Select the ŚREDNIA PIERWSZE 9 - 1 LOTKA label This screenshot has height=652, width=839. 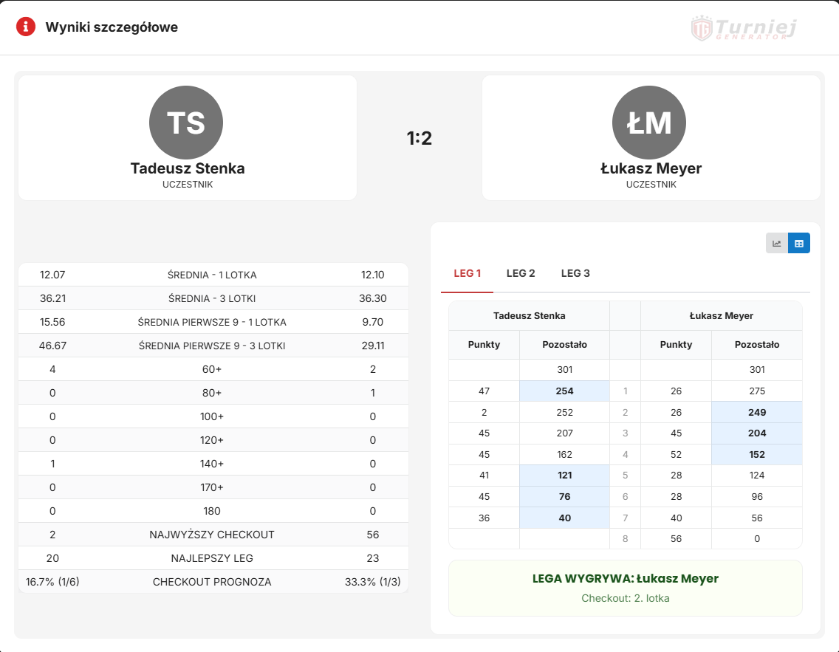pos(212,322)
